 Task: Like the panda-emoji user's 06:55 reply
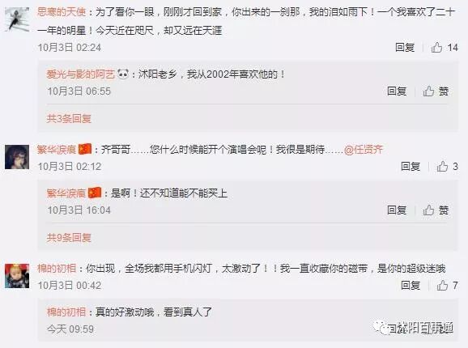[x=436, y=91]
